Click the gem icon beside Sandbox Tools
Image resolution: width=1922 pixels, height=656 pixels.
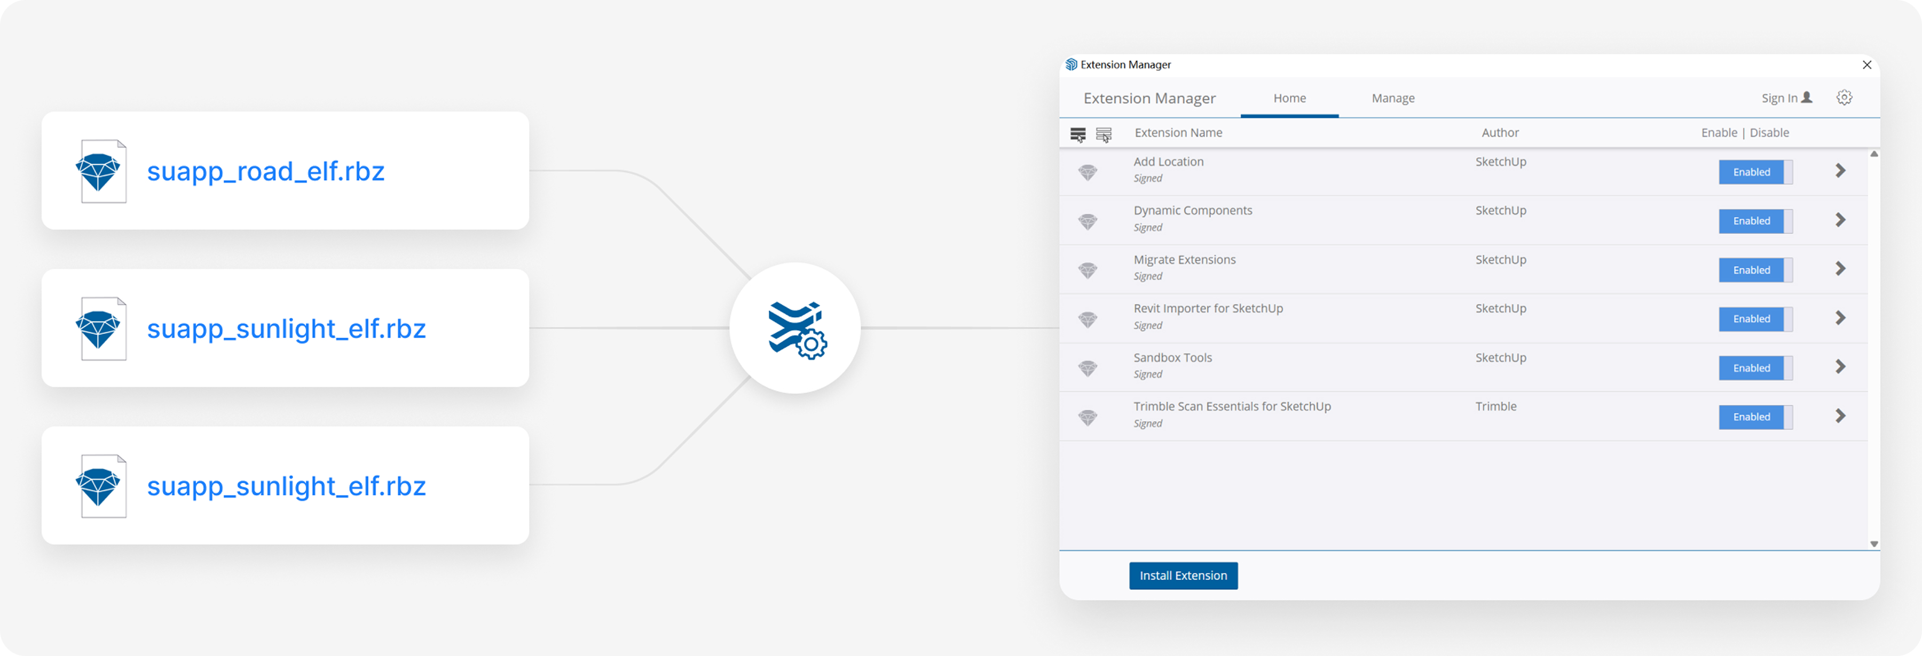pos(1088,368)
